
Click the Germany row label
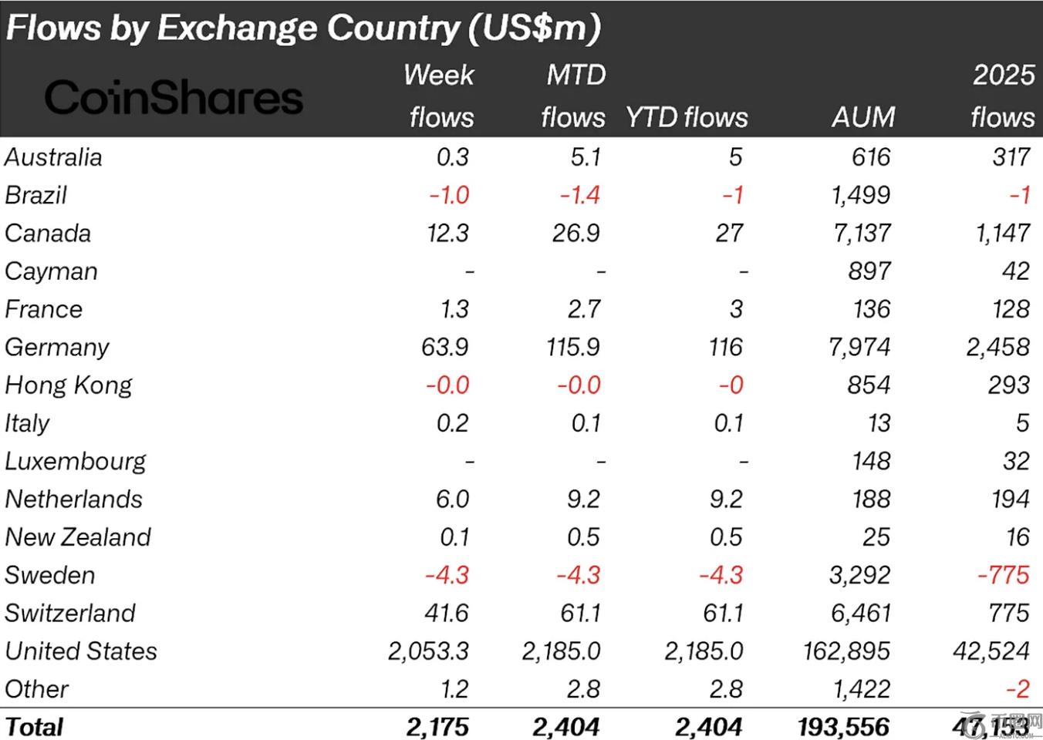point(57,347)
